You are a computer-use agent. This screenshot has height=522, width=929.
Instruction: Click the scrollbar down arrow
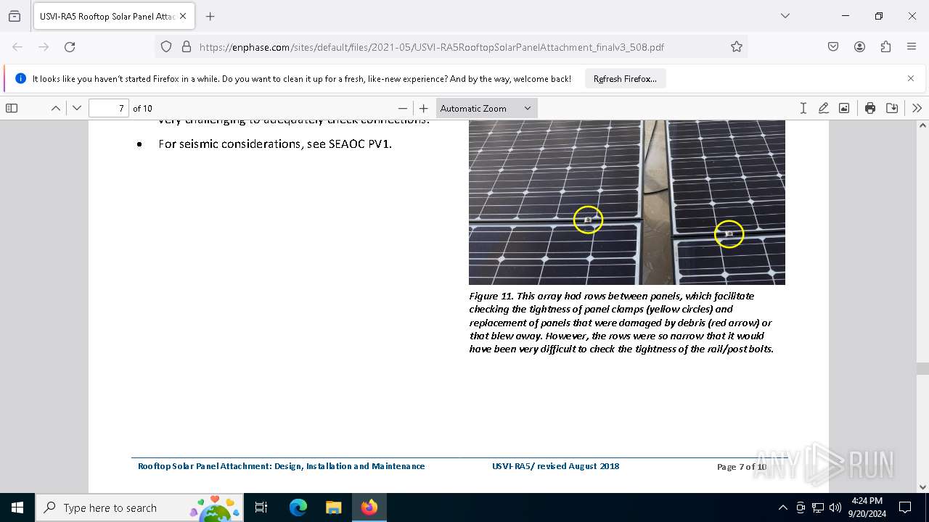(x=922, y=487)
